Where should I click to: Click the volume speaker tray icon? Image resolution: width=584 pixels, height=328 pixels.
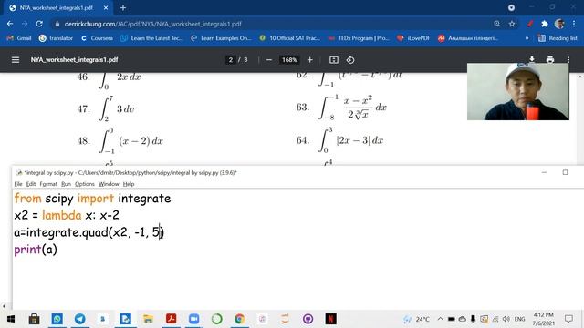click(x=506, y=319)
